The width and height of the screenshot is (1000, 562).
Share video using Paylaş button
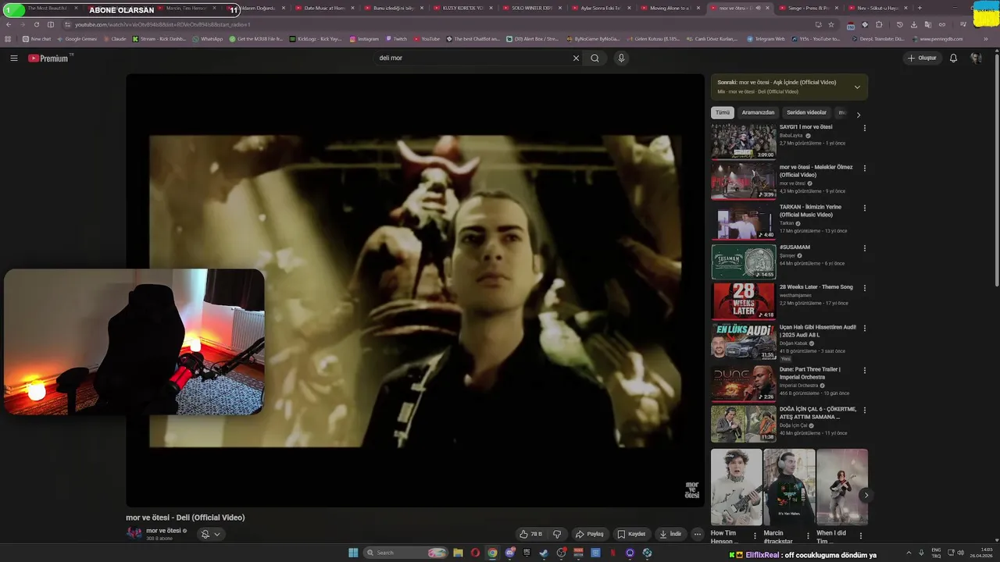pyautogui.click(x=590, y=534)
